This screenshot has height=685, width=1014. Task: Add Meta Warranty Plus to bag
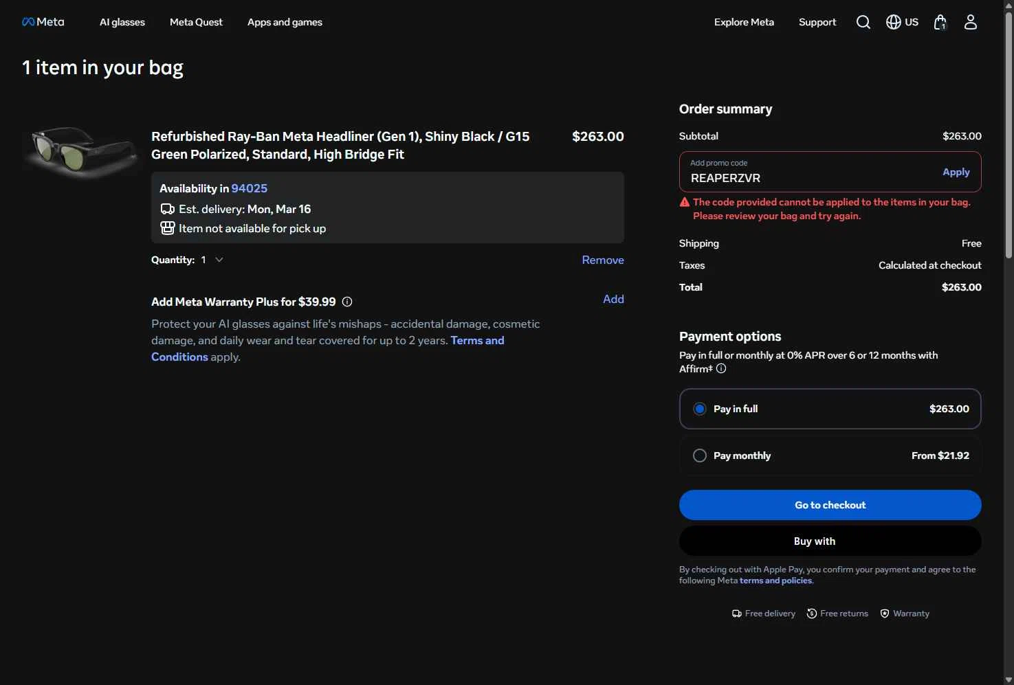[613, 299]
